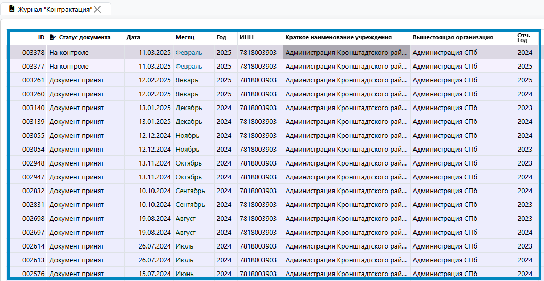Viewport: 544px width, 281px height.
Task: Switch to the Журнал "Контрактация" tab
Action: pos(54,10)
